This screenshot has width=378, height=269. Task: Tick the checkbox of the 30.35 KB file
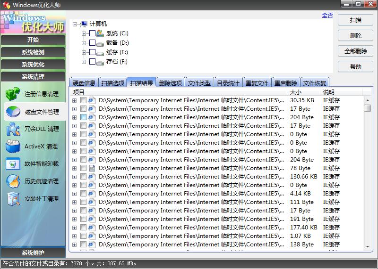click(83, 100)
